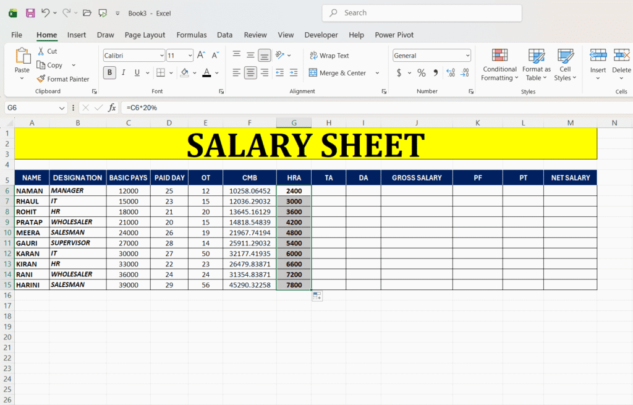633x405 pixels.
Task: Switch to the Formulas tab
Action: tap(192, 35)
